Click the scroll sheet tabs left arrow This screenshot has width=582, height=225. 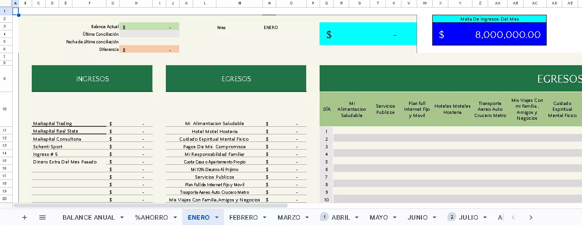coord(513,217)
